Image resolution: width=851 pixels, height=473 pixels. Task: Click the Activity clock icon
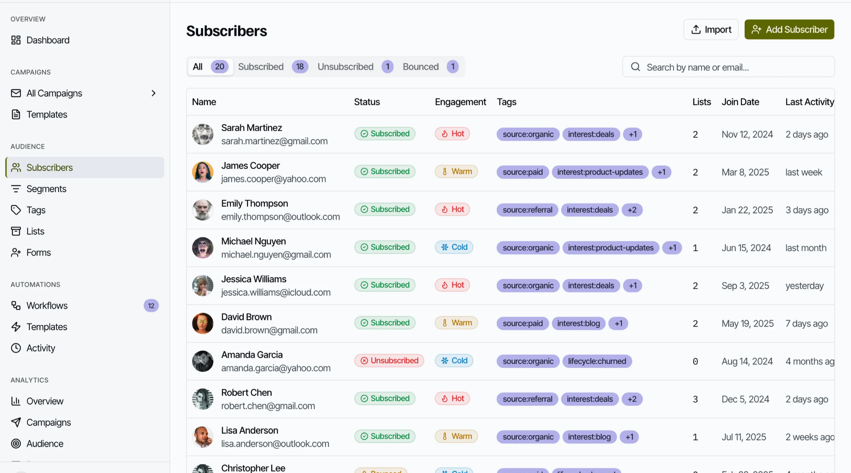pos(16,348)
